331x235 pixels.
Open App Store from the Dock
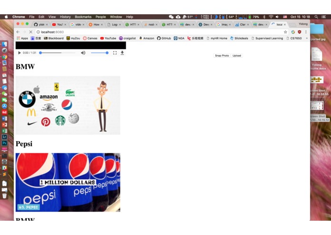coord(4,106)
